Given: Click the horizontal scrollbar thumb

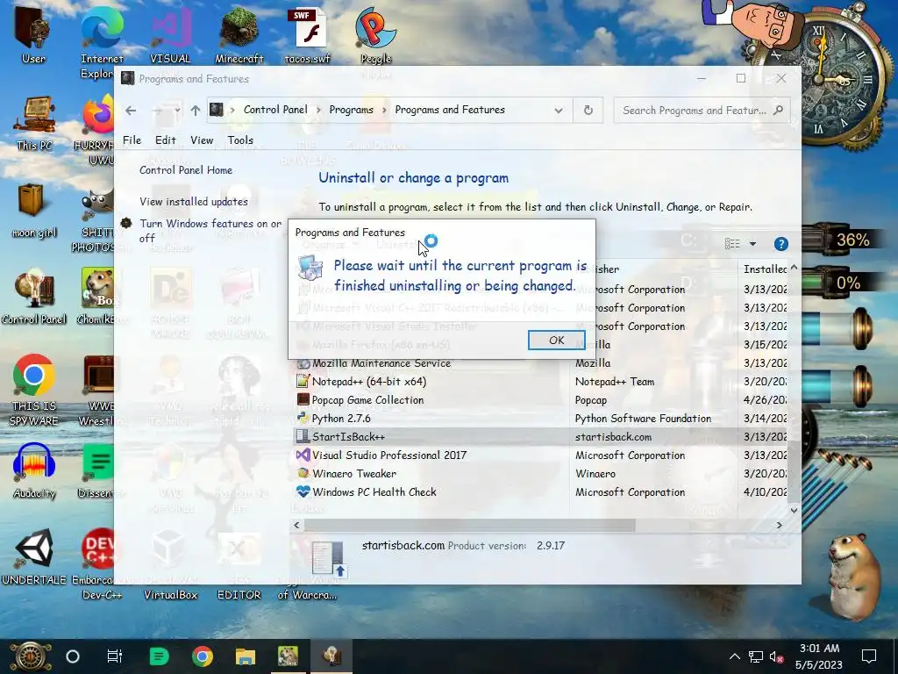Looking at the screenshot, I should point(470,525).
